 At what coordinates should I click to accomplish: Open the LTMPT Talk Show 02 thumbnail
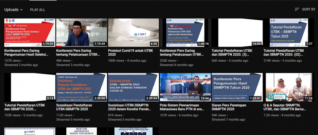tap(82, 87)
